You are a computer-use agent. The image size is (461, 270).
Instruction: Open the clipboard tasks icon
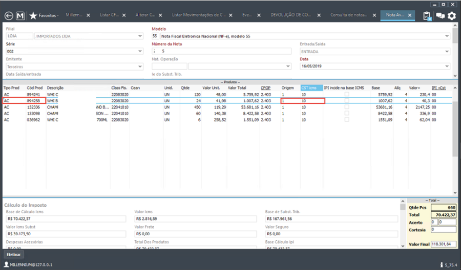(427, 16)
